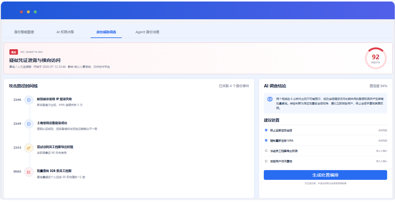Image resolution: width=395 pixels, height=204 pixels.
Task: Click the 置信度 94% label
Action: point(378,86)
